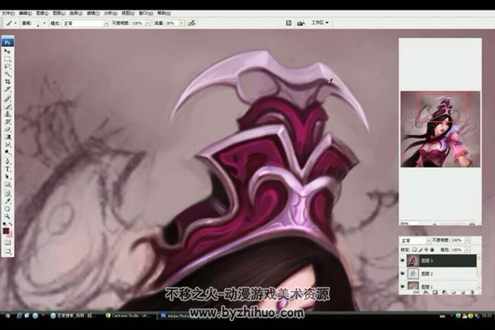Add a layer mask
495x330 pixels.
435,292
